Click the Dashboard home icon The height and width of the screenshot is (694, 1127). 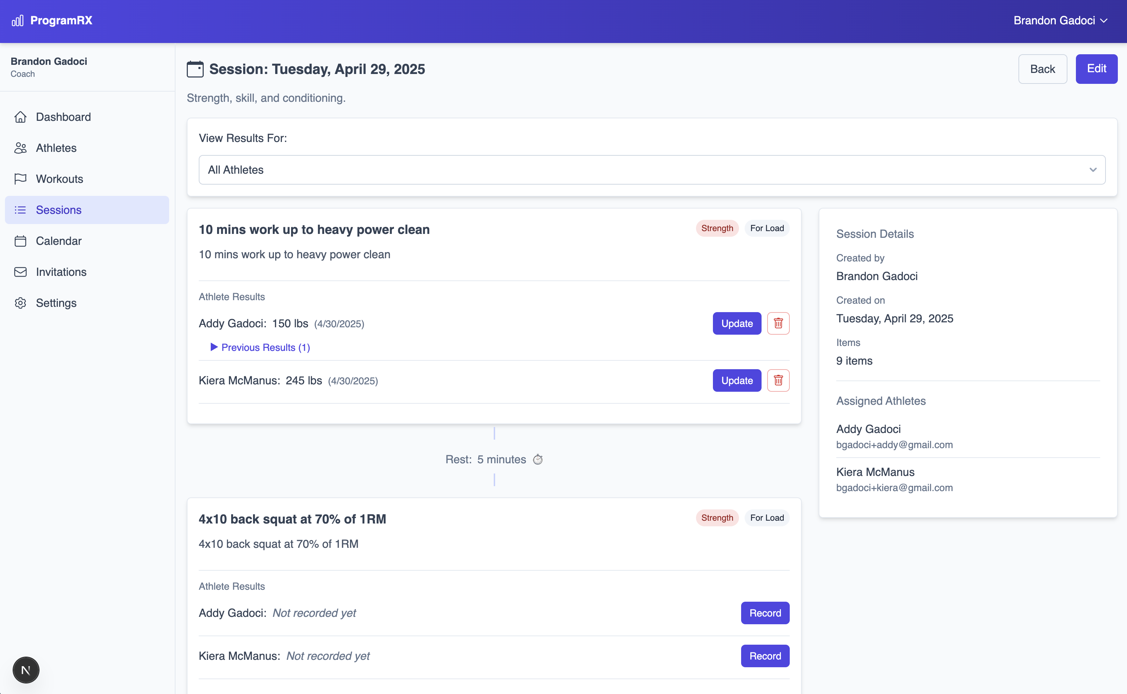coord(20,117)
